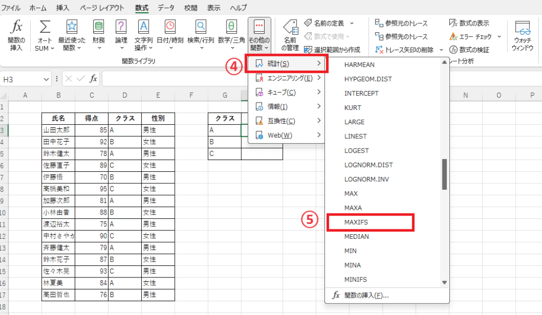Switch to データ tab
542x315 pixels.
(166, 7)
